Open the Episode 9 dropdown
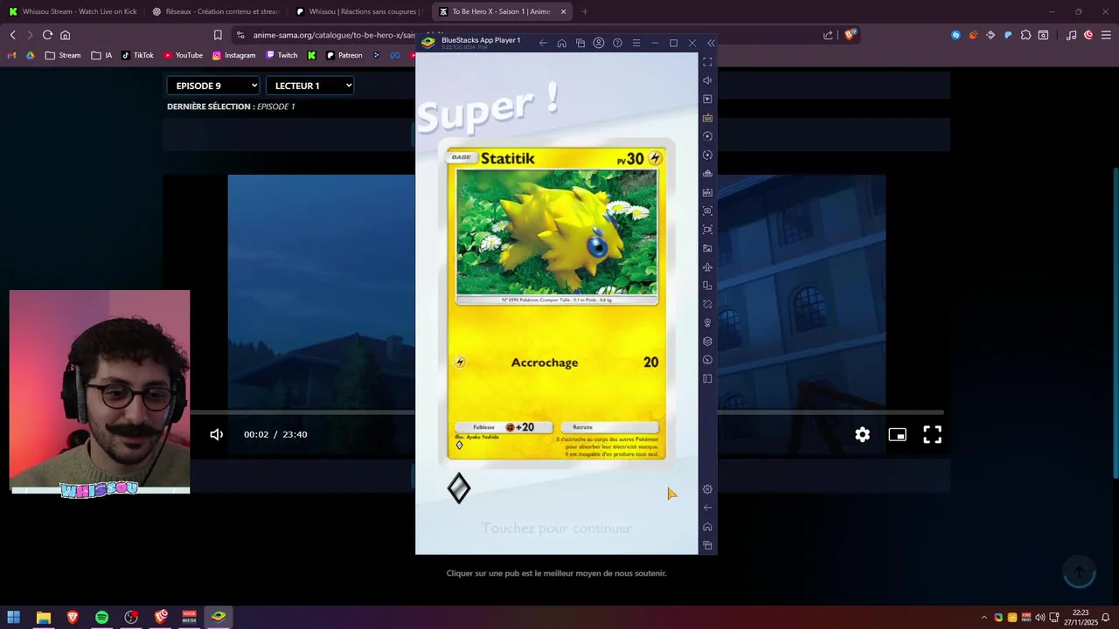The height and width of the screenshot is (629, 1119). [x=213, y=86]
